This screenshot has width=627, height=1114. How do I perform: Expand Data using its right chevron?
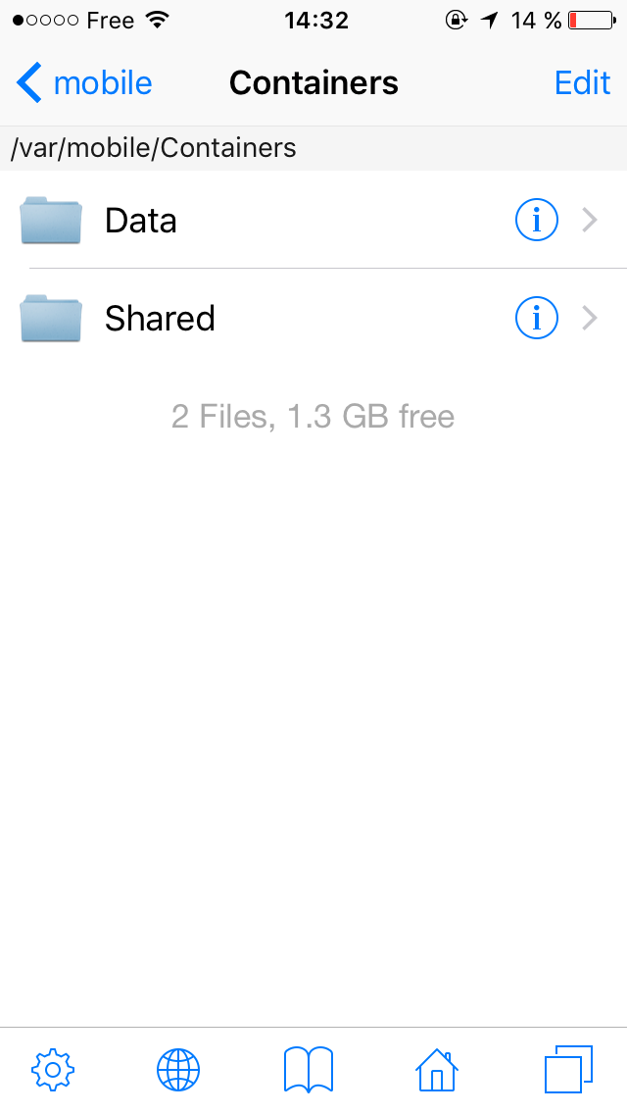590,221
